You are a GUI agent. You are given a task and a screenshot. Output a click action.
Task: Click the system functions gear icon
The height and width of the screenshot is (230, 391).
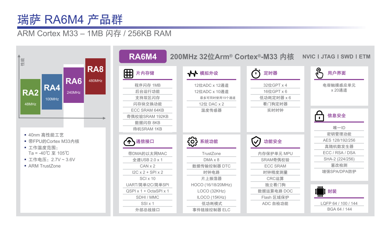(192, 142)
